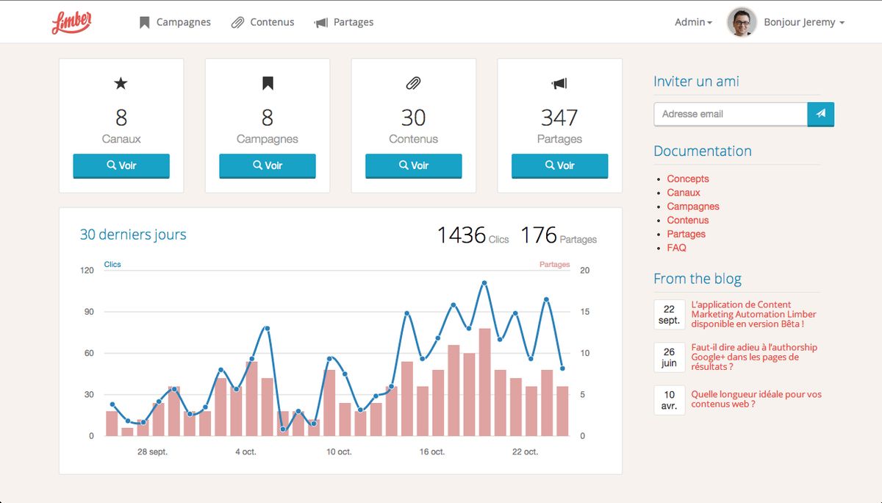Click the megaphone icon on the Partages card

(559, 83)
